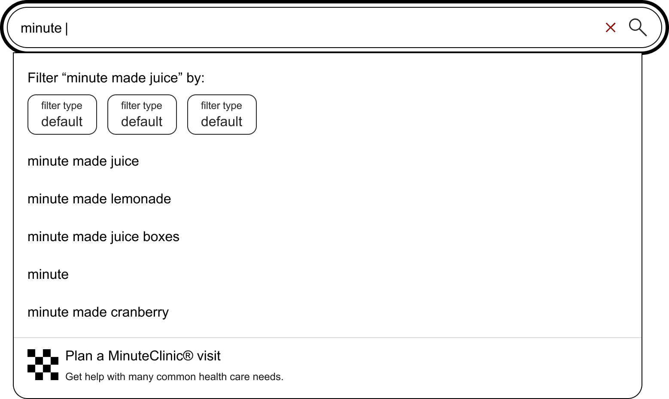Viewport: 669px width, 399px height.
Task: Apply the leftmost default filter chip
Action: [62, 115]
